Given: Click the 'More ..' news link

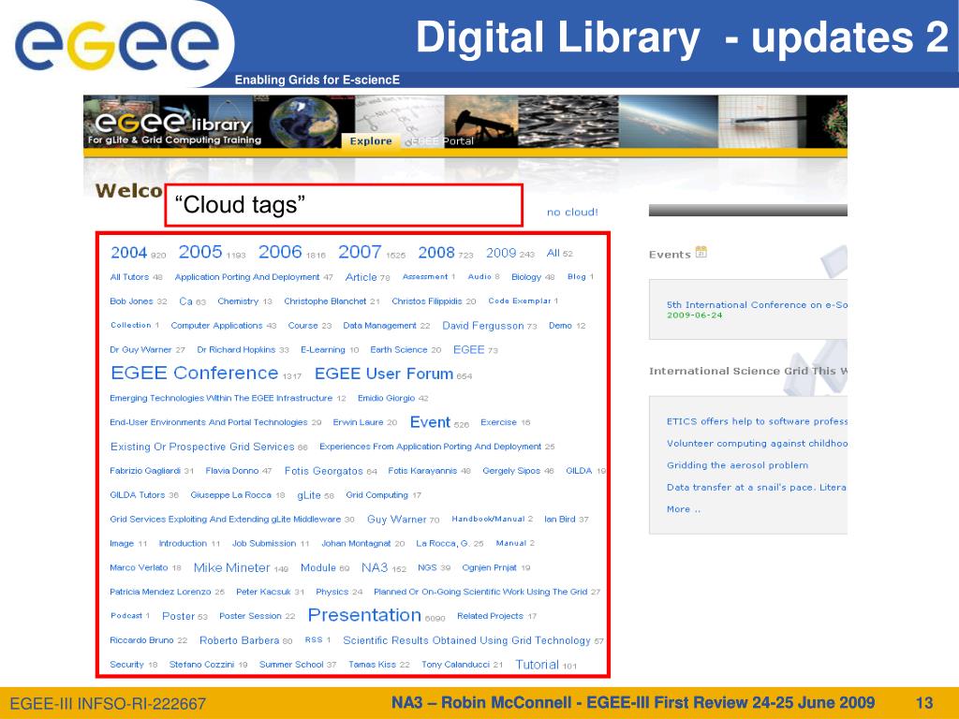Looking at the screenshot, I should coord(683,508).
